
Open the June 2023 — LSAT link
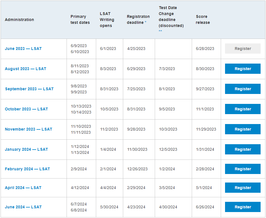[23, 49]
